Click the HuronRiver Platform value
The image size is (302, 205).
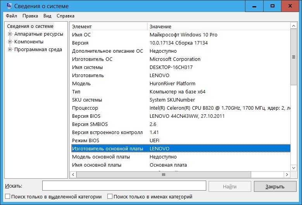click(x=173, y=84)
